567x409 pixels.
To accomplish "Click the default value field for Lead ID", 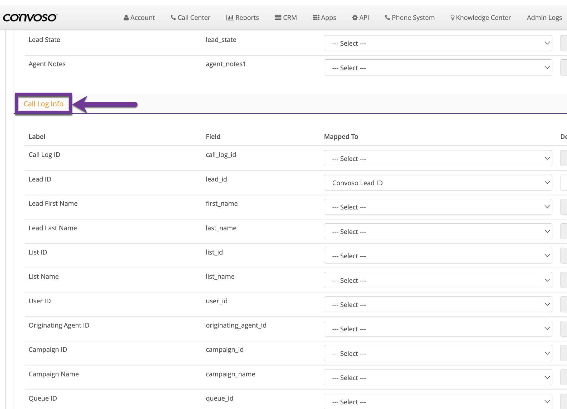I will click(564, 183).
